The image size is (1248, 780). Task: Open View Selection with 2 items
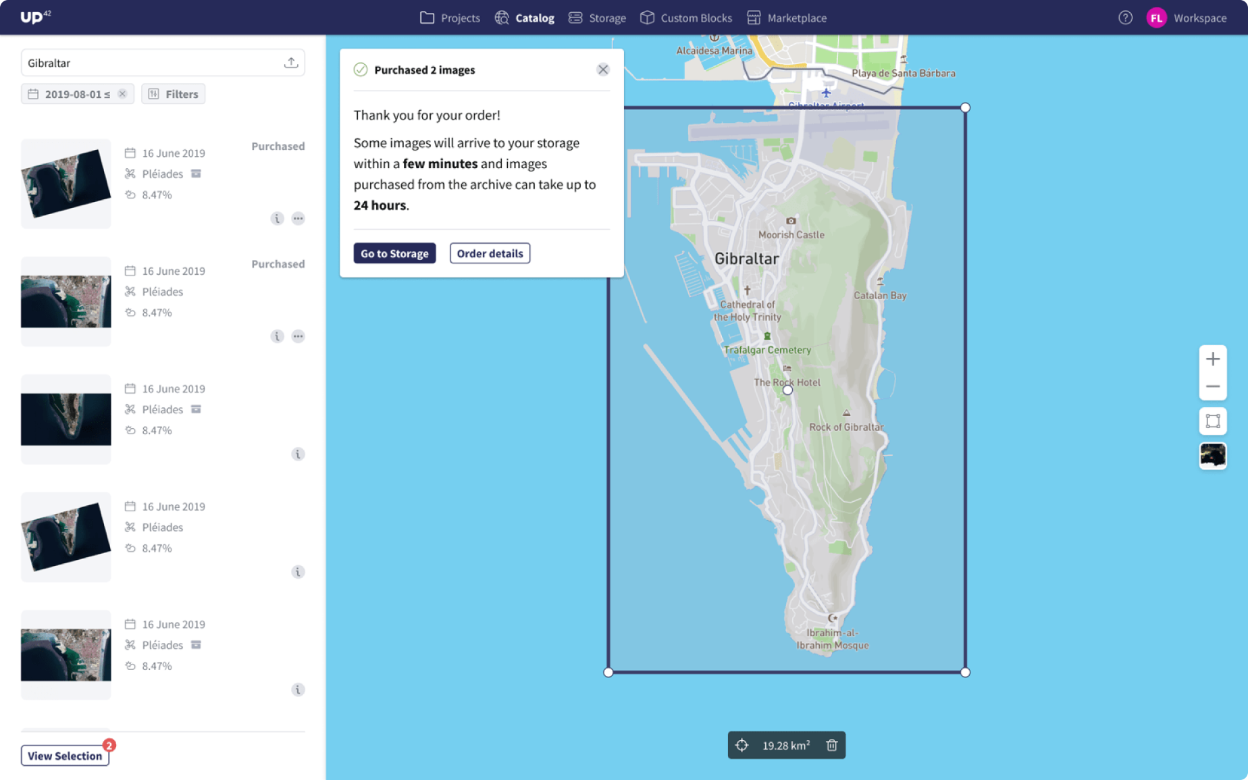[x=65, y=756]
